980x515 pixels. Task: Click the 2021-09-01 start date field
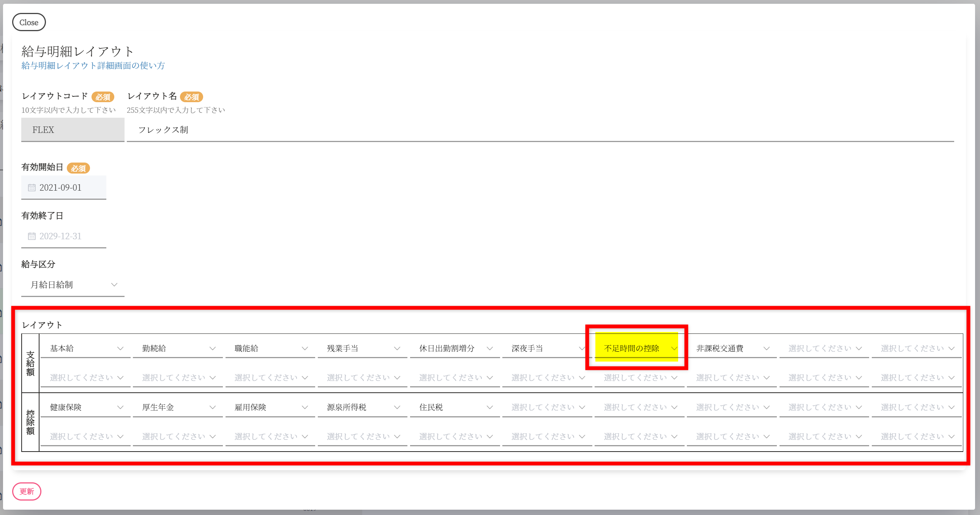pyautogui.click(x=63, y=188)
